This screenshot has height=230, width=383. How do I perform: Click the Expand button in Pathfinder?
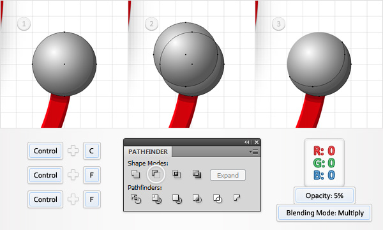coord(228,175)
